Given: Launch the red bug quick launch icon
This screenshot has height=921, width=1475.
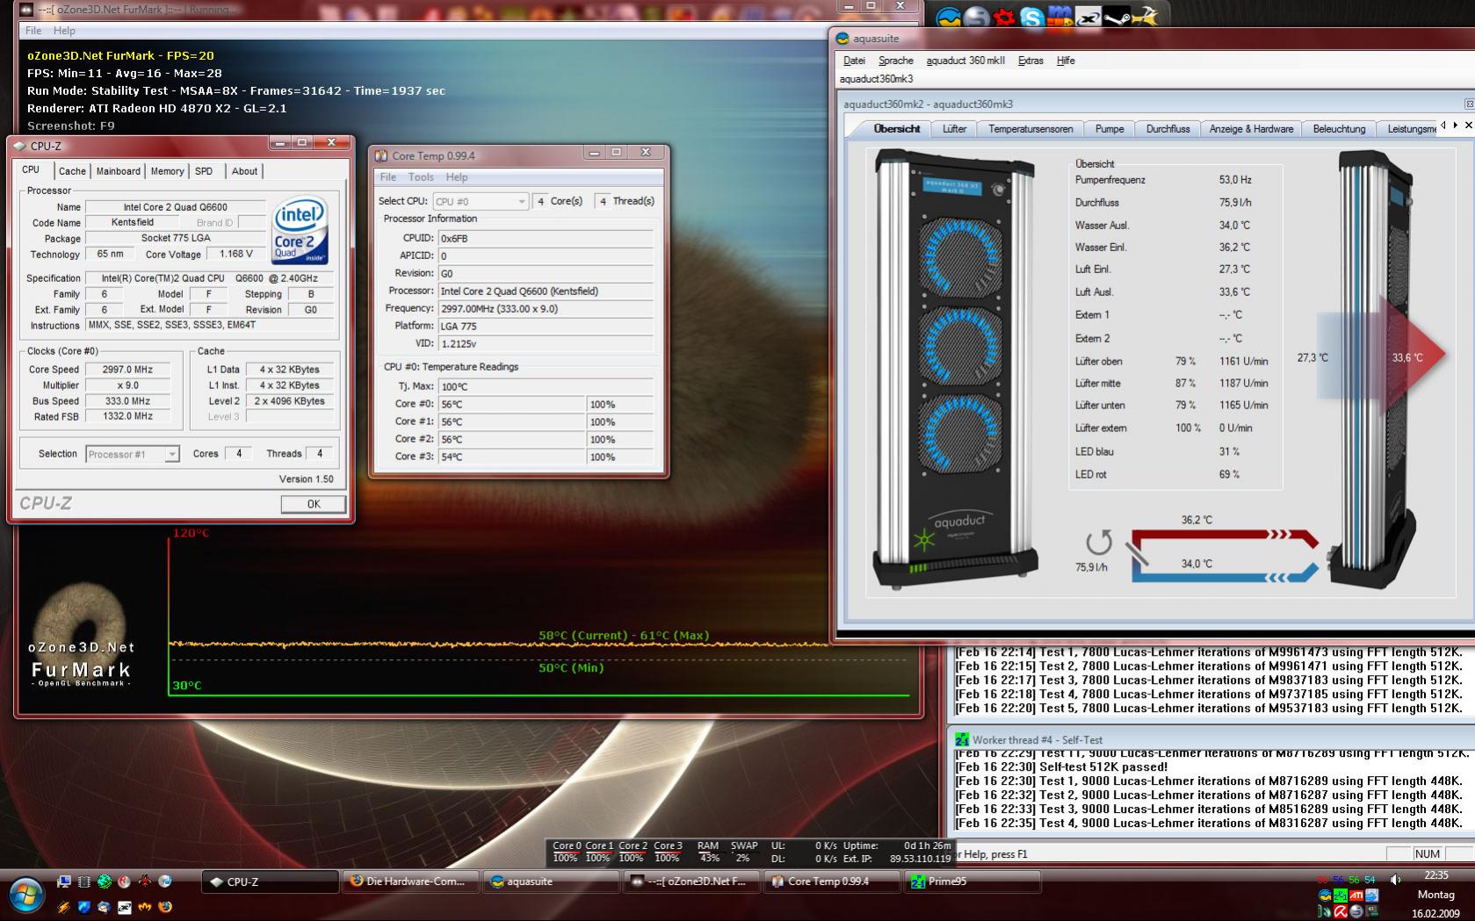Looking at the screenshot, I should click(144, 881).
